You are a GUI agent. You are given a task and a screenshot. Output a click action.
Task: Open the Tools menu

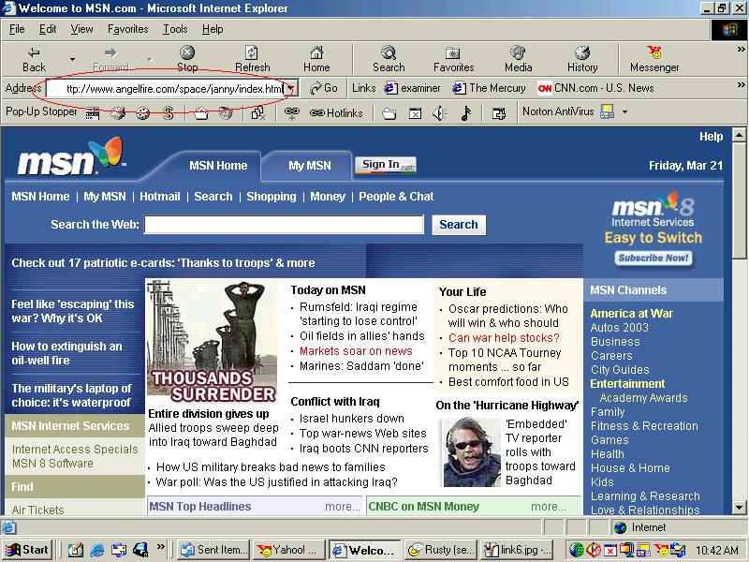pos(175,29)
